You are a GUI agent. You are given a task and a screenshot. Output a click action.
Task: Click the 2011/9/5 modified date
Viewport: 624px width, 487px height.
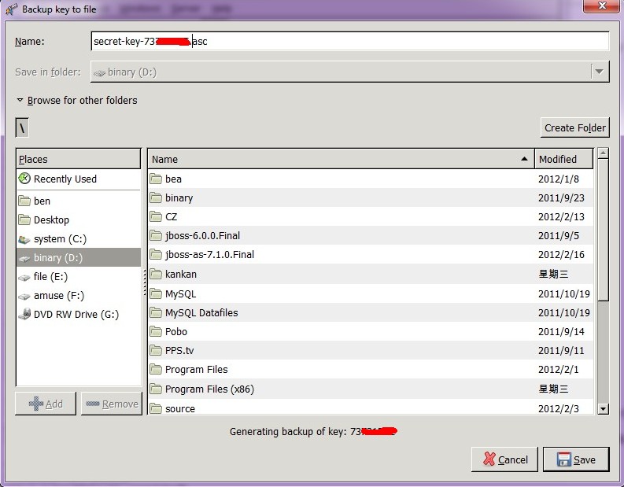click(x=559, y=235)
